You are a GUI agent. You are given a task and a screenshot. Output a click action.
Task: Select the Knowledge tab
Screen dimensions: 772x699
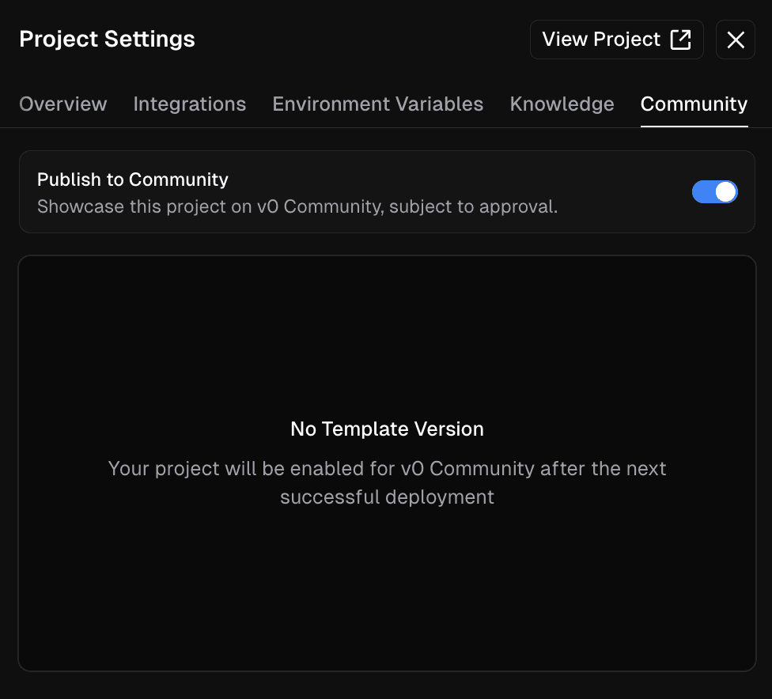pos(562,104)
